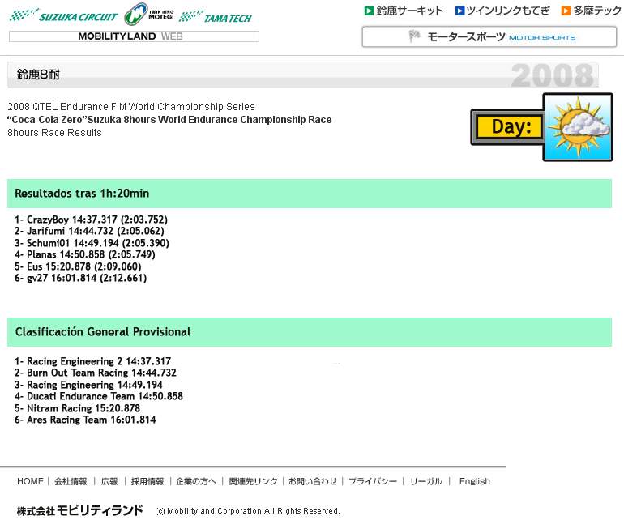
Task: Click the yellow Day: label
Action: point(511,127)
